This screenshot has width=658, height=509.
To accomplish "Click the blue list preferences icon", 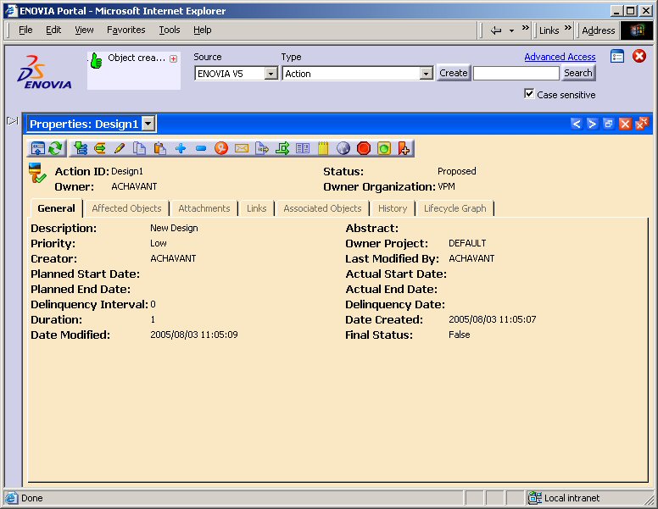I will [617, 56].
